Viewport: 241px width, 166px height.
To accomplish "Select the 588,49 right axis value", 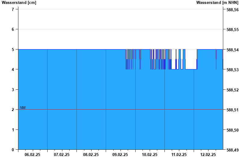I will point(232,150).
